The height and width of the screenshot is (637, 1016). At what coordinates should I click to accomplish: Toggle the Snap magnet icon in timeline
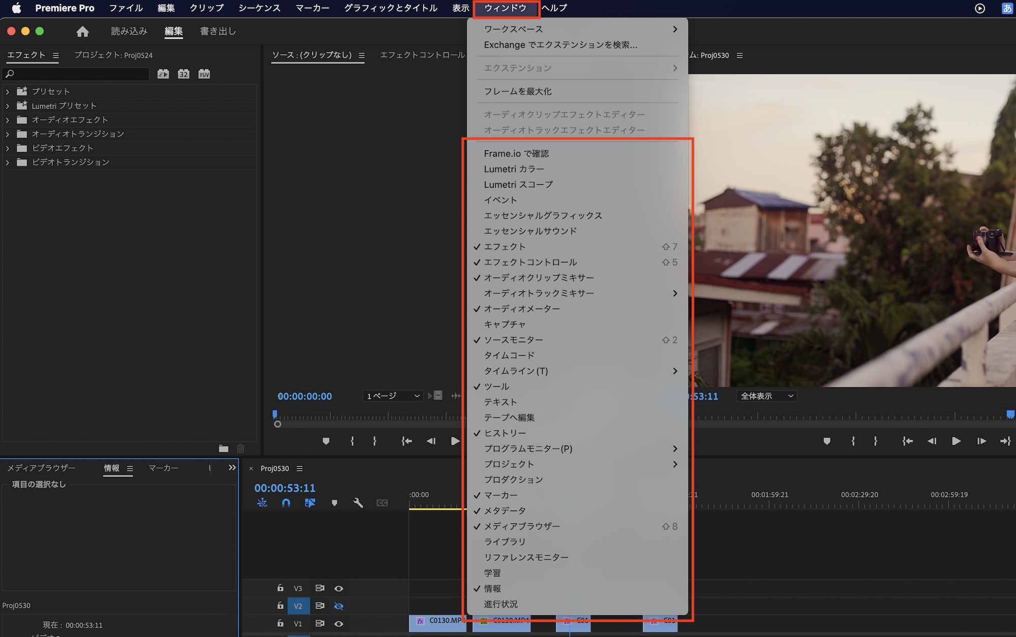tap(286, 502)
